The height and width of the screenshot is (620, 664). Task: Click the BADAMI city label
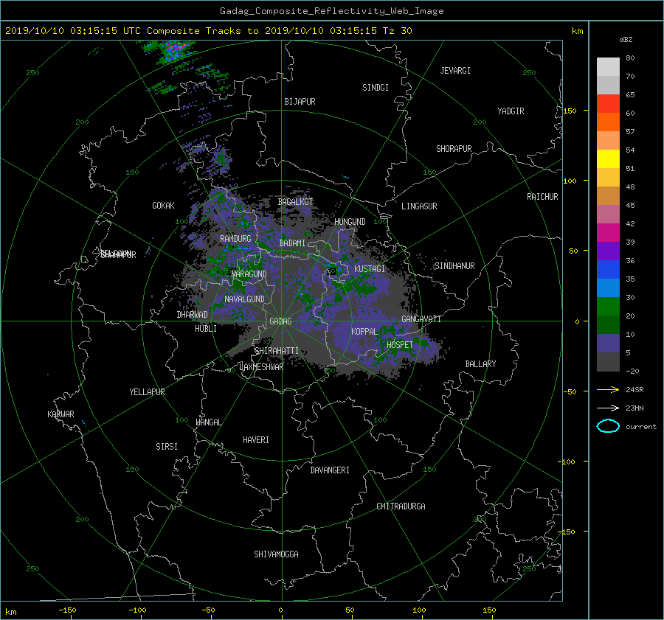point(292,243)
